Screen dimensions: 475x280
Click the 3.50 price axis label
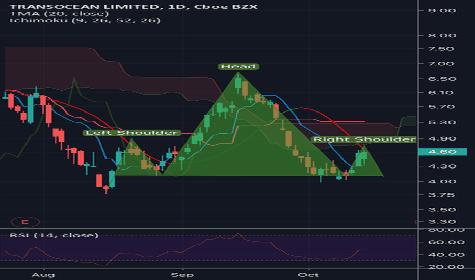tap(442, 210)
